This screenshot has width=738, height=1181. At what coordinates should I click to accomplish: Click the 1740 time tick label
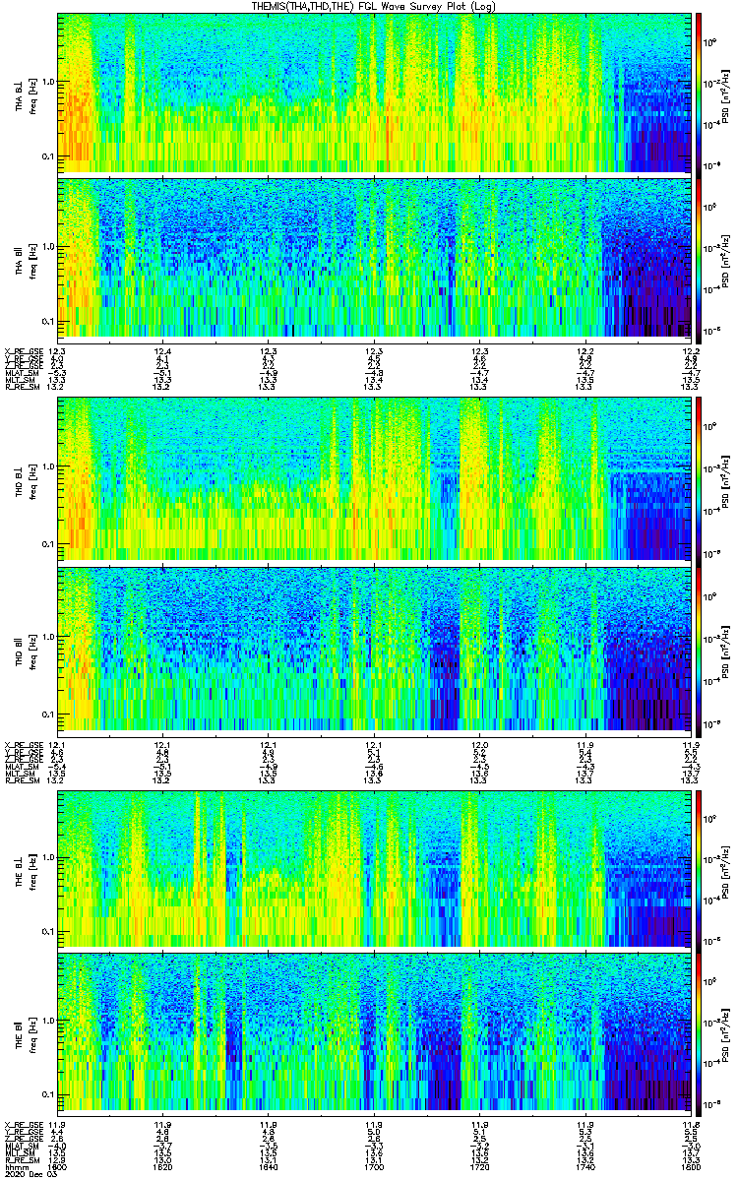(585, 1167)
